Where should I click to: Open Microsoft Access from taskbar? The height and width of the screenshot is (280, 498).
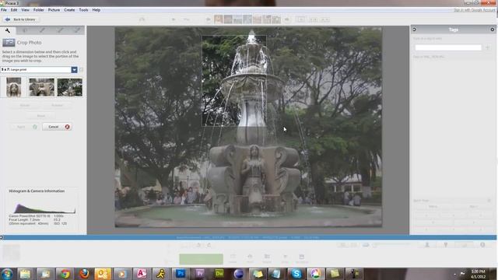[x=142, y=274]
